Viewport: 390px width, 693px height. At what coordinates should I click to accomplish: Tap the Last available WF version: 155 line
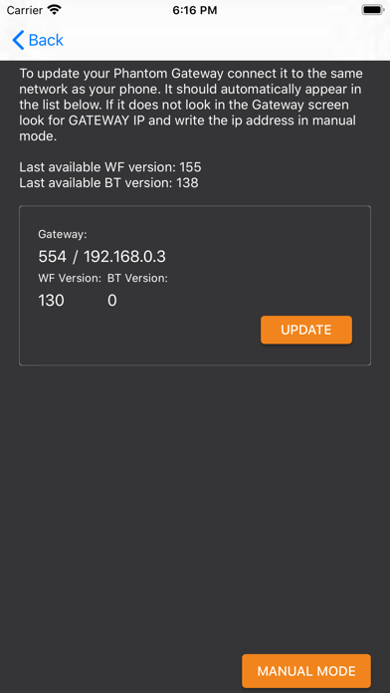point(110,167)
